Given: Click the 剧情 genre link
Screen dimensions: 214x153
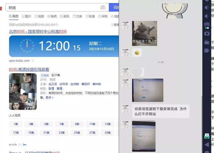Looking at the screenshot, I should tap(51, 89).
